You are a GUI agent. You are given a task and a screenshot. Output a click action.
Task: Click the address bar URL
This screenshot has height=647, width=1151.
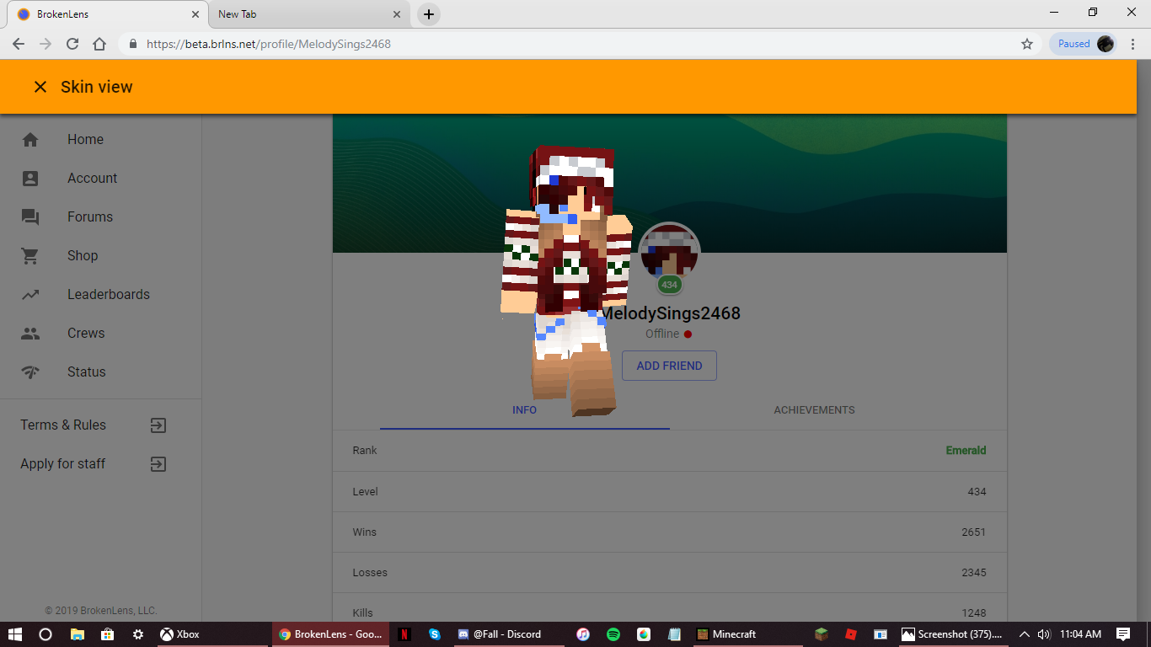pos(268,44)
